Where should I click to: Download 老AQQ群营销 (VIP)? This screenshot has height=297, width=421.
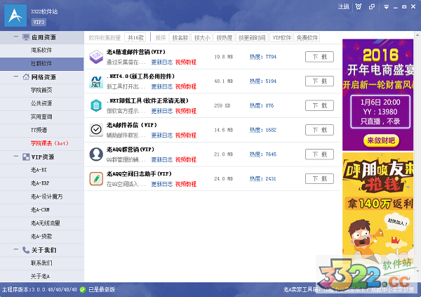point(319,154)
